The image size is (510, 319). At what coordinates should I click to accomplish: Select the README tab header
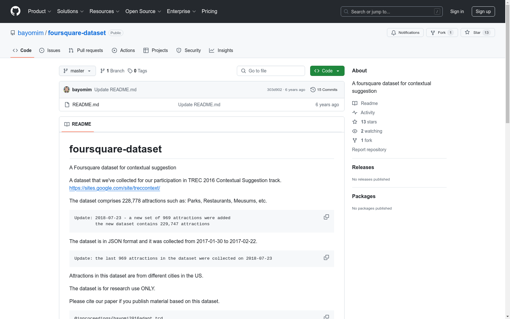coord(78,124)
